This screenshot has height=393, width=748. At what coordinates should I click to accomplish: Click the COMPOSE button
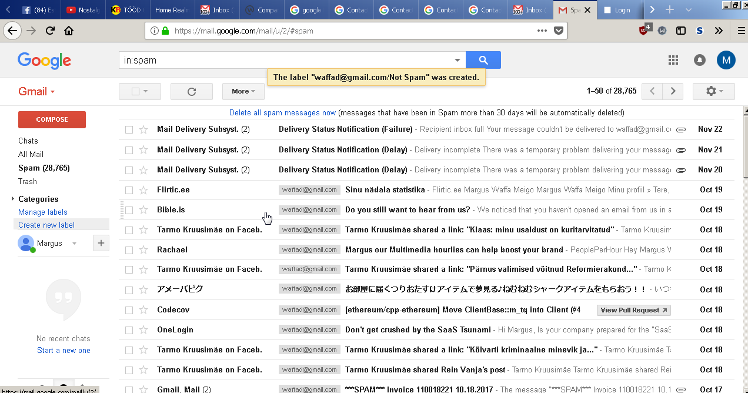click(x=52, y=119)
